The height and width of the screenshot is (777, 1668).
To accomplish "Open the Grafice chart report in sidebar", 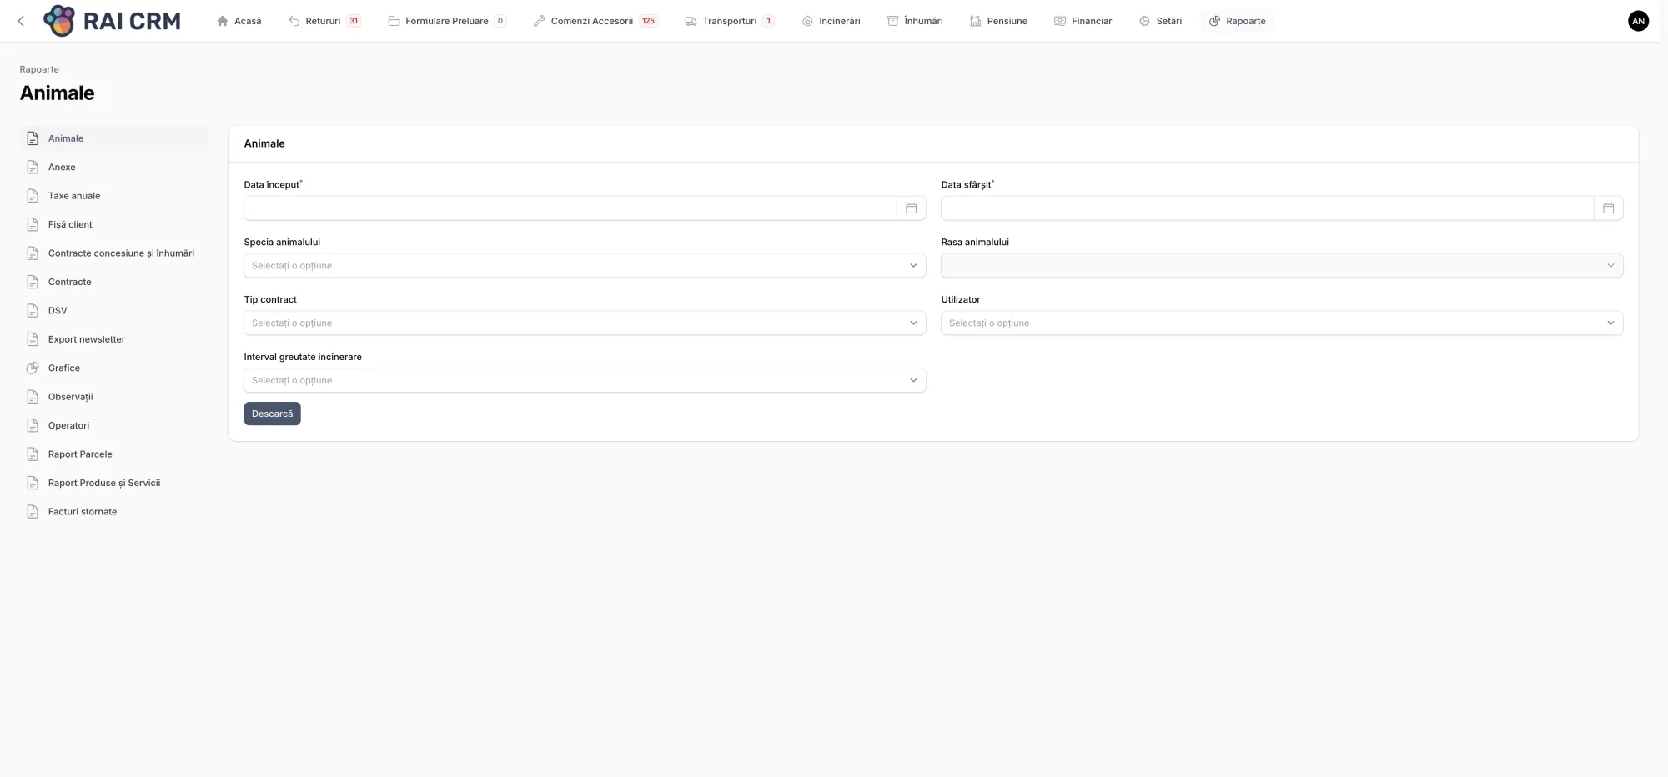I will (63, 368).
